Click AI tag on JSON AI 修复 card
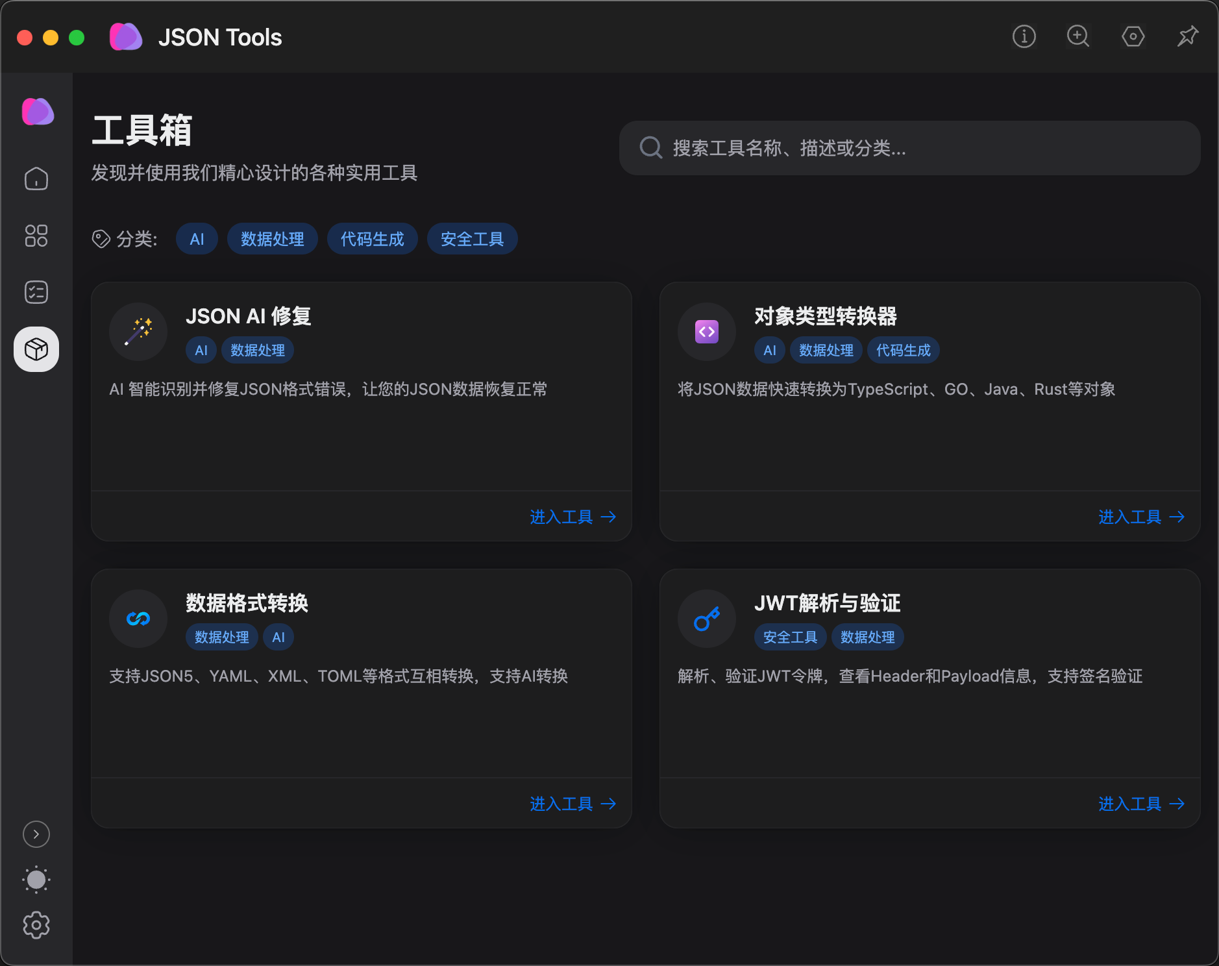 pos(201,350)
